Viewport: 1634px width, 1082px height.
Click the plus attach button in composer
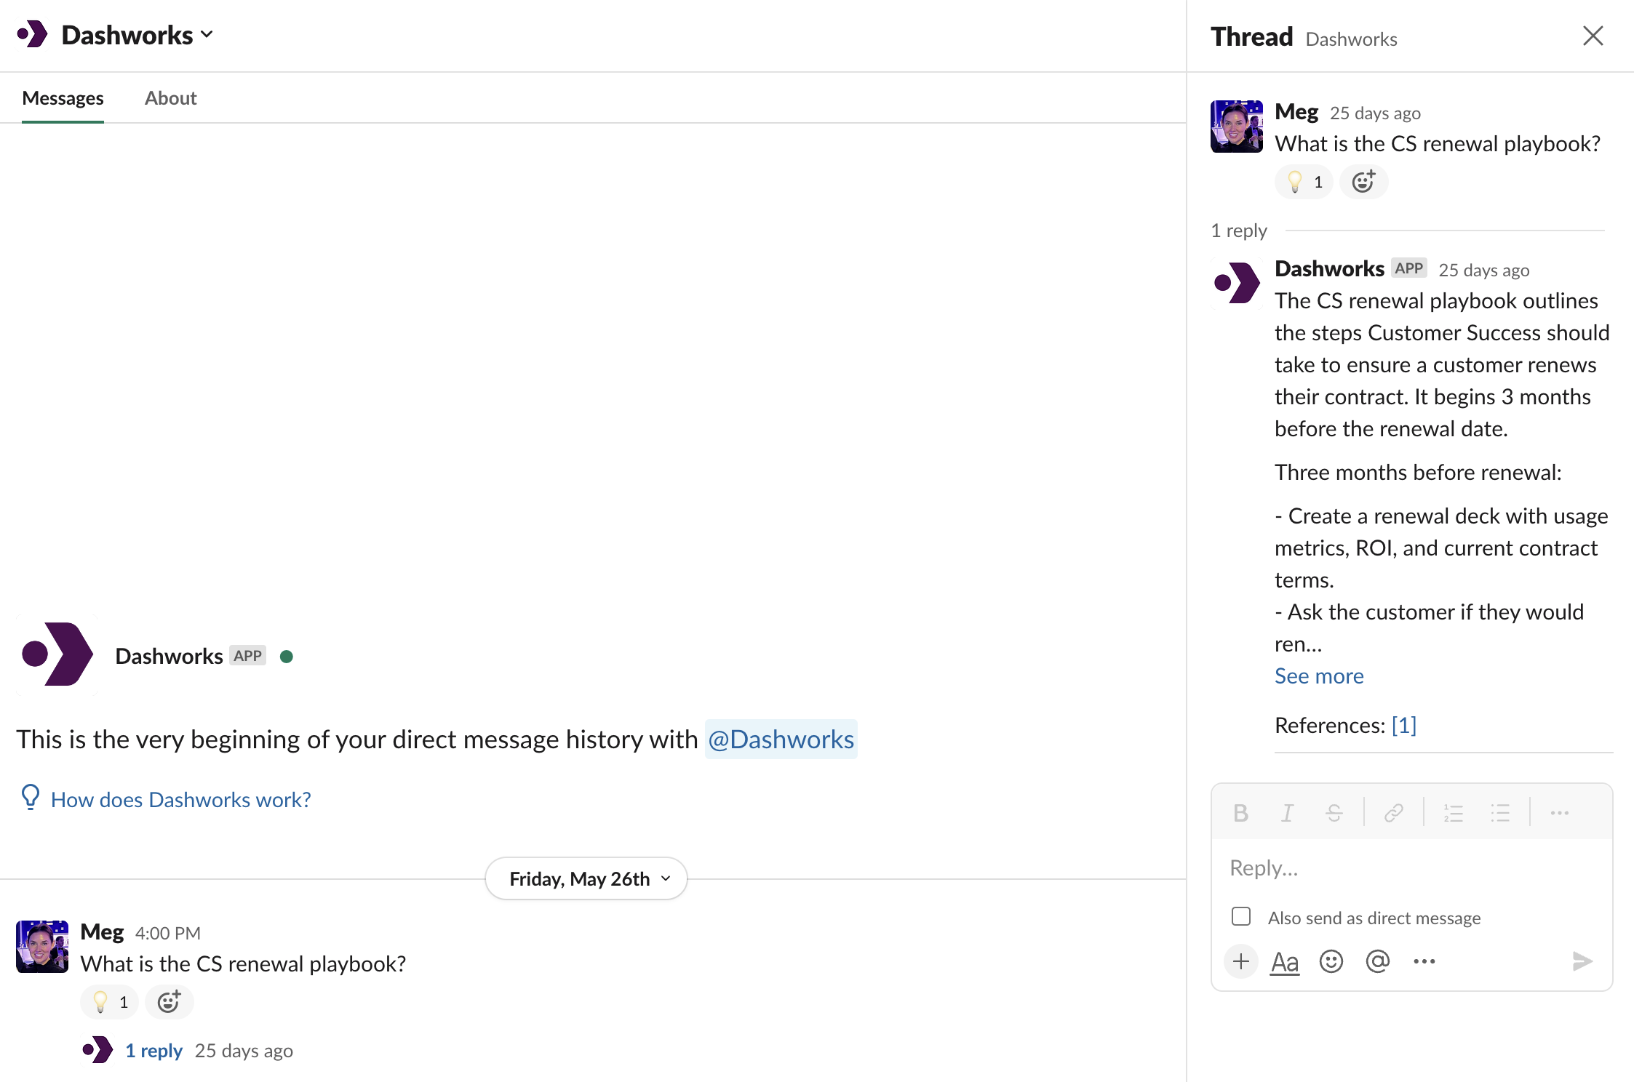coord(1241,961)
